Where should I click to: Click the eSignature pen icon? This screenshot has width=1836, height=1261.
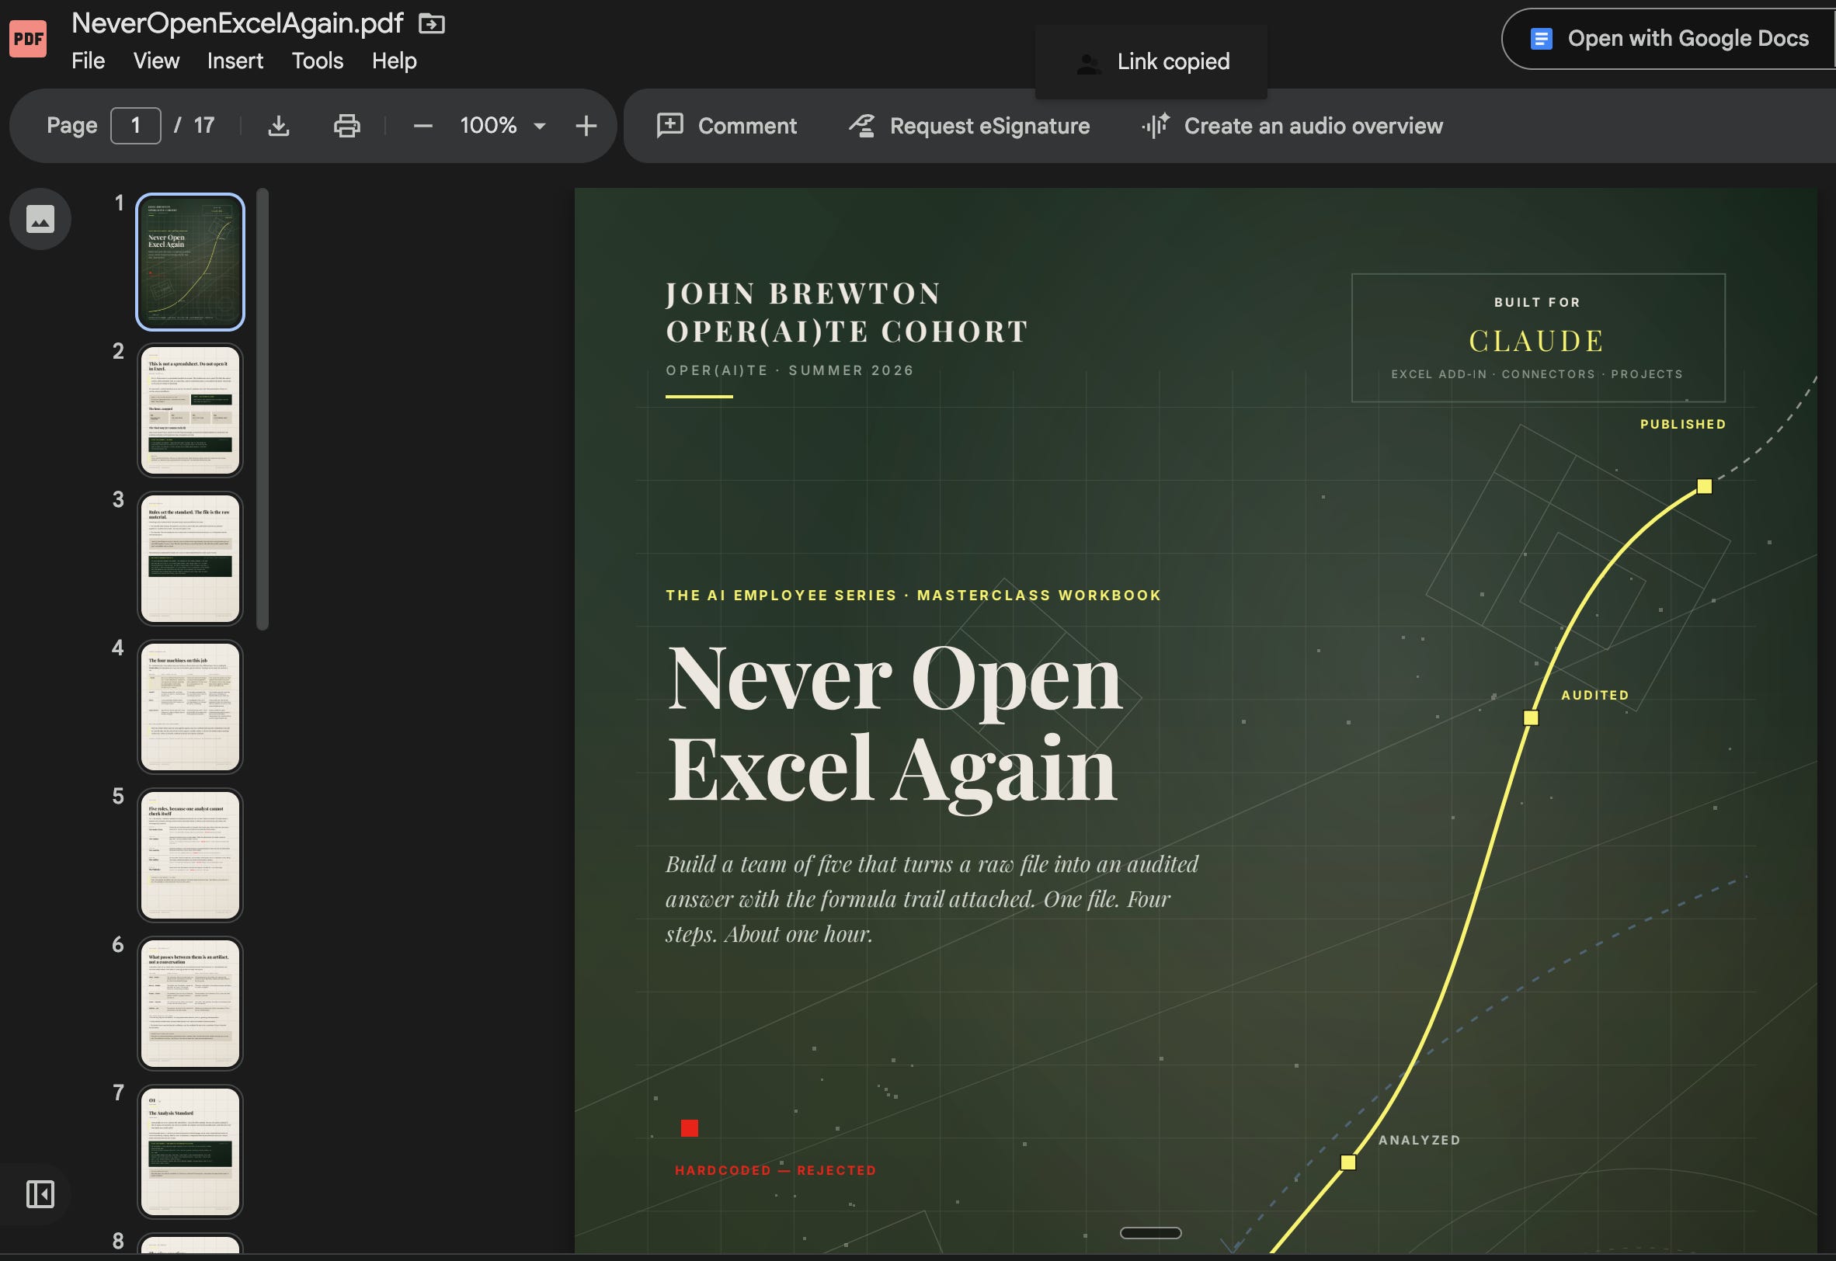(862, 126)
